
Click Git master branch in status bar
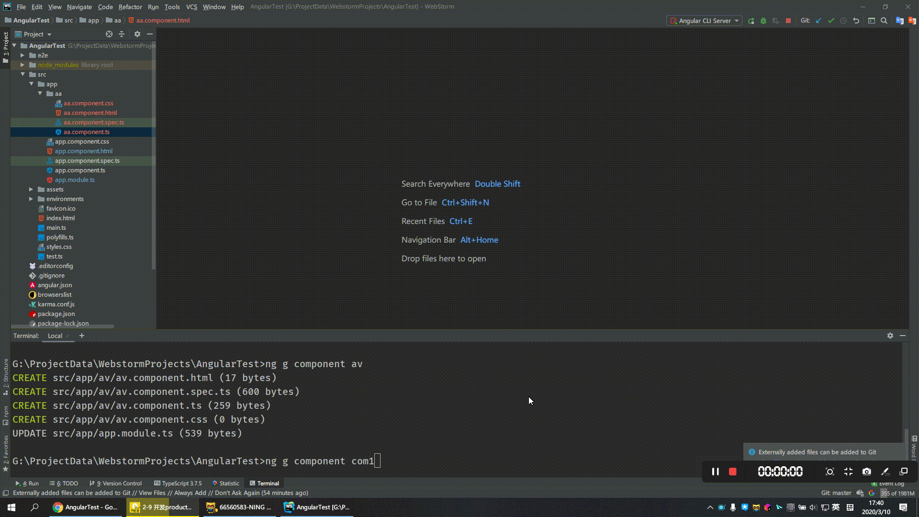pyautogui.click(x=836, y=493)
